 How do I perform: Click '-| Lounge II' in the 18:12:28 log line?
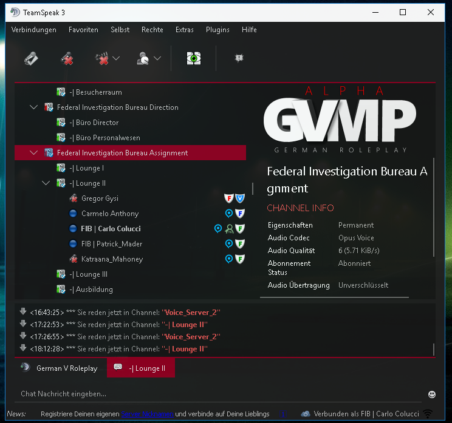[x=184, y=349]
